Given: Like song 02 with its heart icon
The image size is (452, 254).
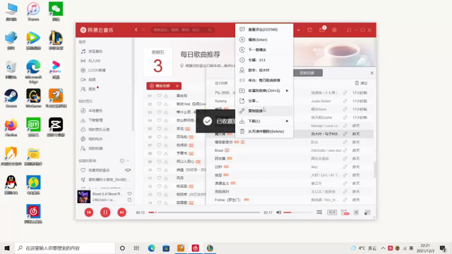Looking at the screenshot, I should [159, 104].
